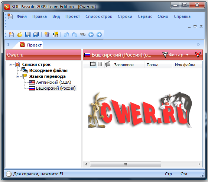Maximize the SDL Passolo window
208x182 pixels.
185,5
